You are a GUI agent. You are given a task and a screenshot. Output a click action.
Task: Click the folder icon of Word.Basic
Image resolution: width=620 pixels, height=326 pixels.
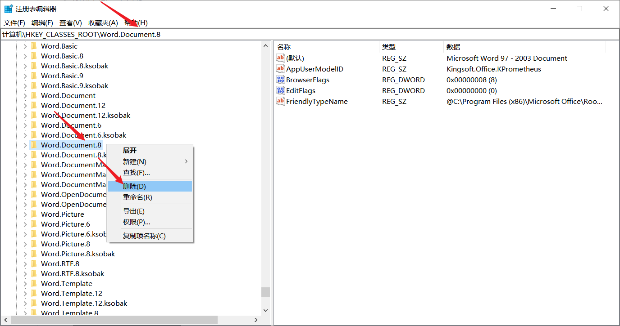click(34, 46)
